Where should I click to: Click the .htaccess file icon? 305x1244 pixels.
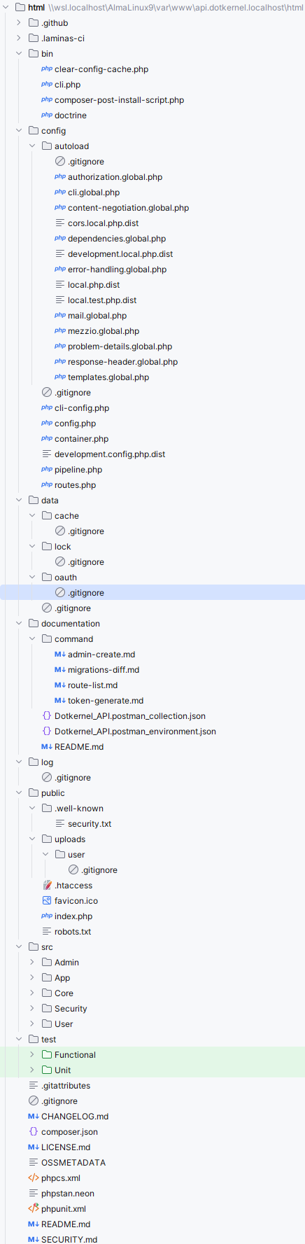pyautogui.click(x=47, y=886)
